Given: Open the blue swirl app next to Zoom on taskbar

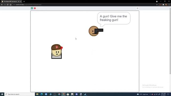Looking at the screenshot, I should [50, 94].
